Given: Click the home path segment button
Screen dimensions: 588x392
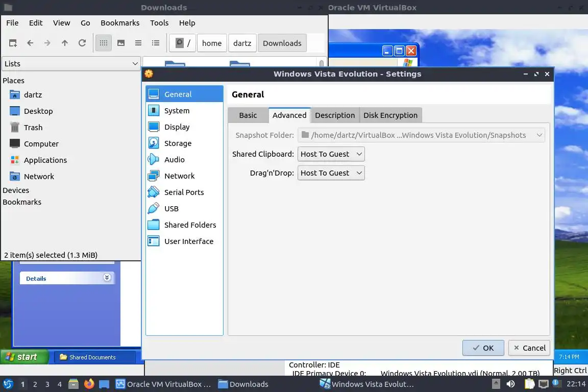Looking at the screenshot, I should (x=212, y=43).
